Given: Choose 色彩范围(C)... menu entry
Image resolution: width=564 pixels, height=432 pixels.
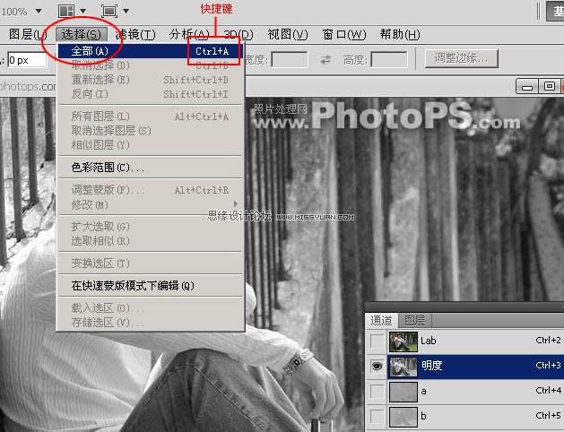Looking at the screenshot, I should click(151, 167).
